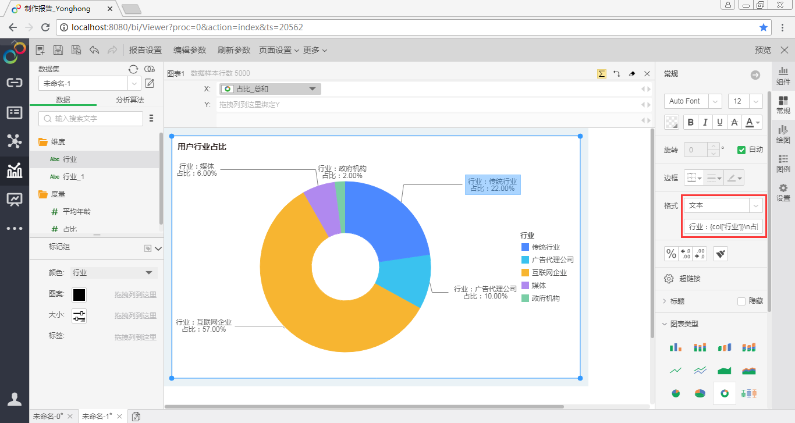Click the background fill checkered swatch
Viewport: 795px width, 423px height.
coord(672,122)
